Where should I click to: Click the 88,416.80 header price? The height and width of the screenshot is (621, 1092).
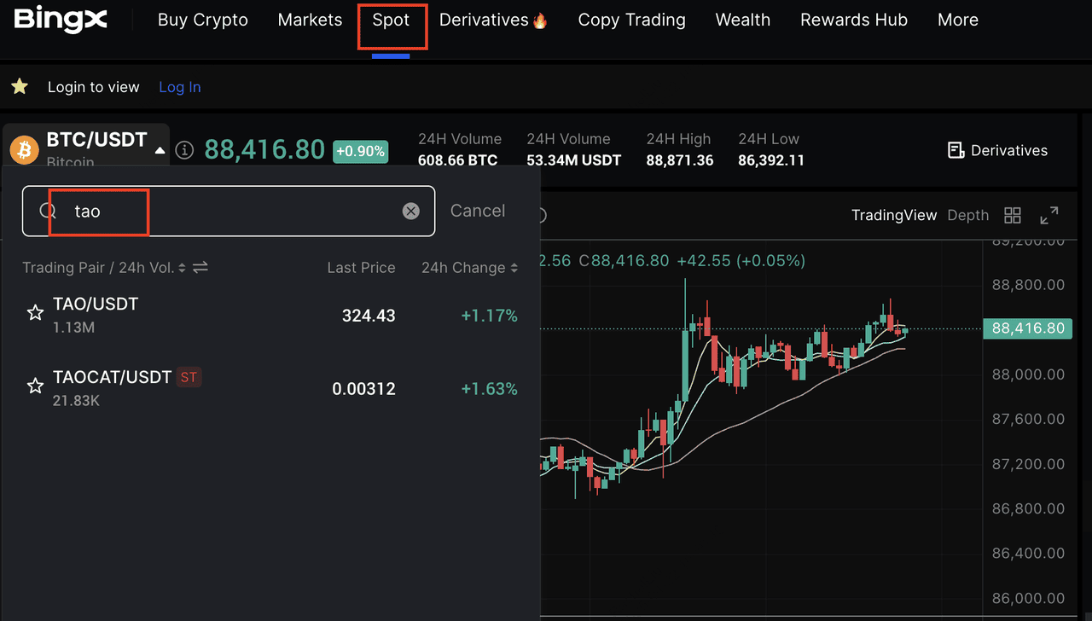[x=264, y=150]
